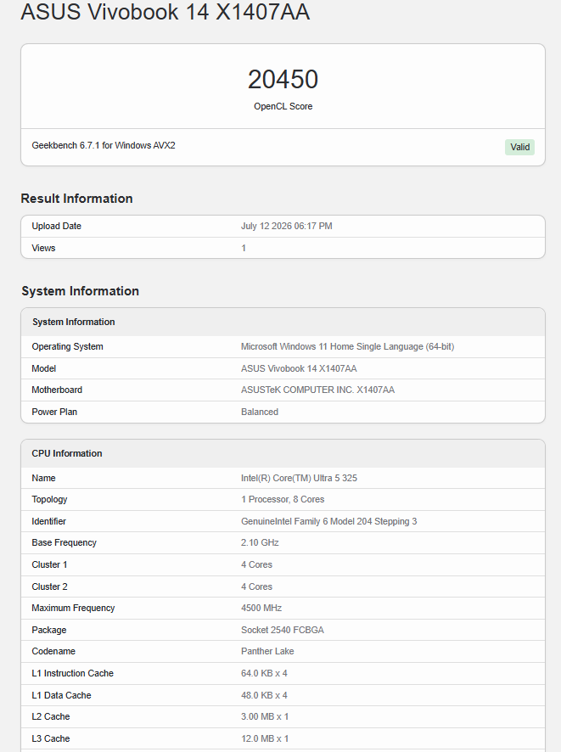This screenshot has height=752, width=561.
Task: Click the System Information table header
Action: click(x=73, y=322)
